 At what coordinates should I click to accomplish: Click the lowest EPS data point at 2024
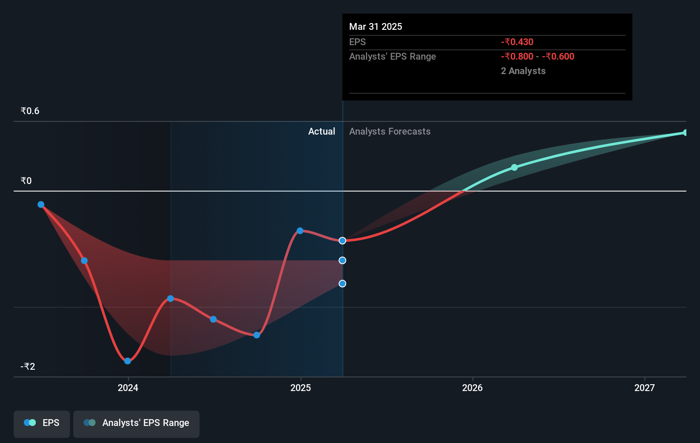127,361
